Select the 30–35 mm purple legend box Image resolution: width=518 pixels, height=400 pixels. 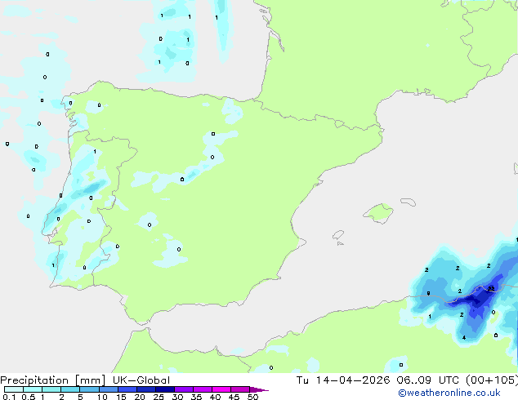coord(183,389)
